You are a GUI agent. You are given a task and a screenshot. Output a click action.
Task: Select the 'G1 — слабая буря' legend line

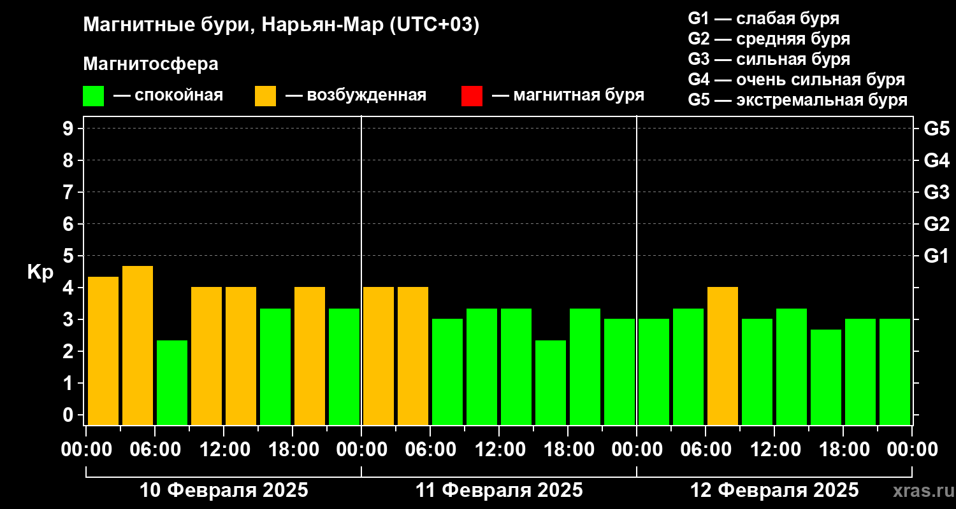(x=764, y=18)
